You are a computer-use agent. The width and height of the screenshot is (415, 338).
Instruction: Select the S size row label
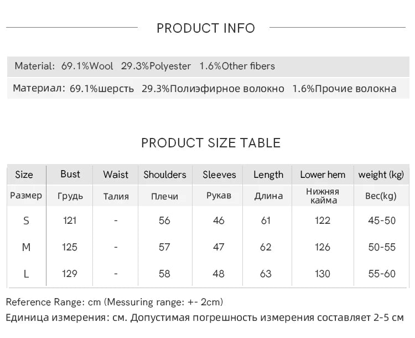tap(26, 221)
